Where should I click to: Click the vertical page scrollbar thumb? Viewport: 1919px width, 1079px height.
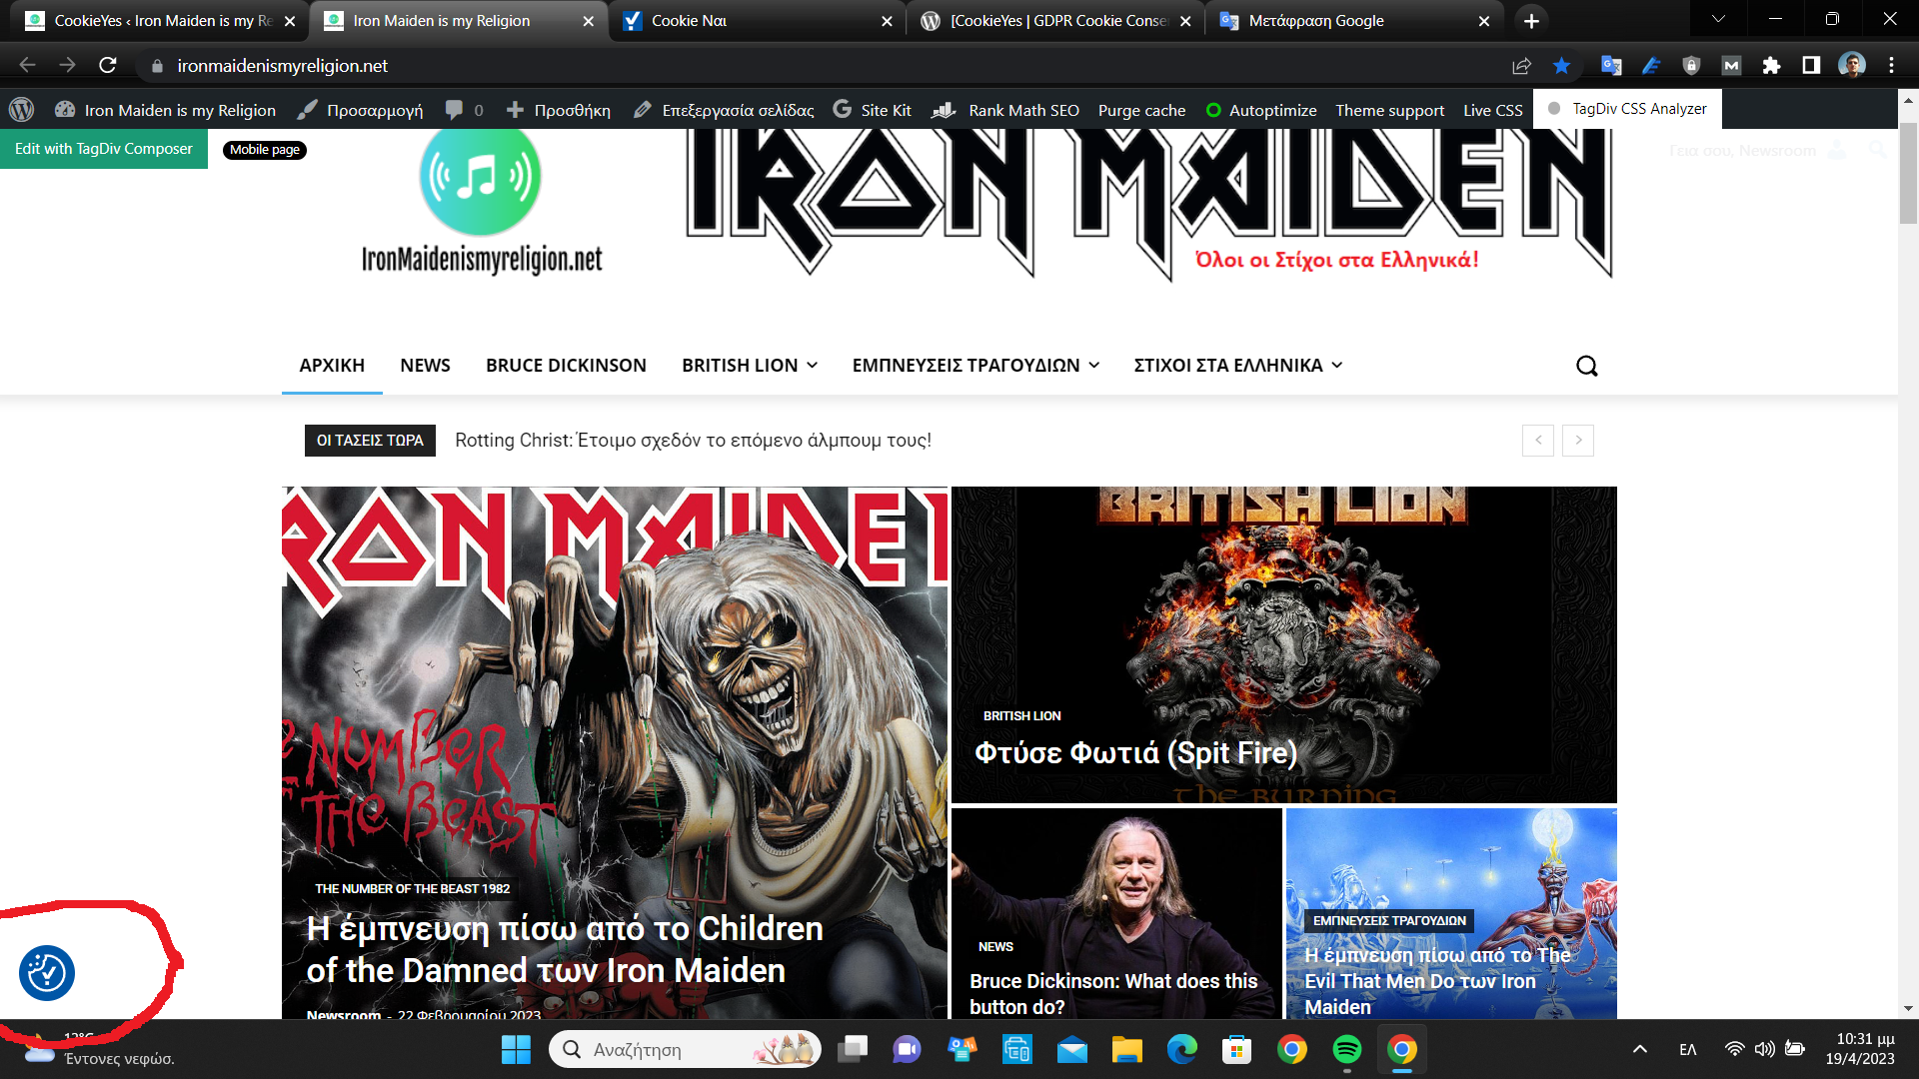point(1908,175)
